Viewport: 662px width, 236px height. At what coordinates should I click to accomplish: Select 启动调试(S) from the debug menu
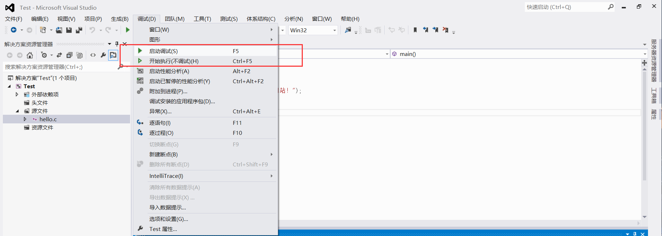163,51
